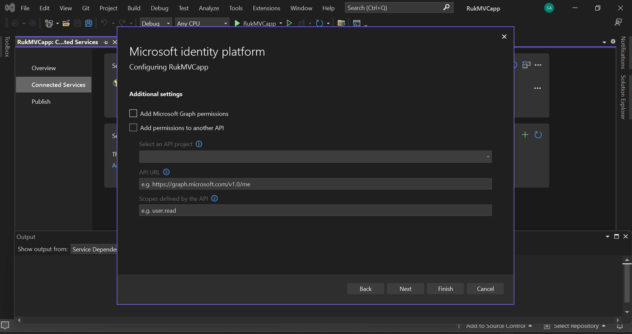This screenshot has height=334, width=632.
Task: Pin the RukMVCapp Connected Services tab
Action: click(x=106, y=42)
